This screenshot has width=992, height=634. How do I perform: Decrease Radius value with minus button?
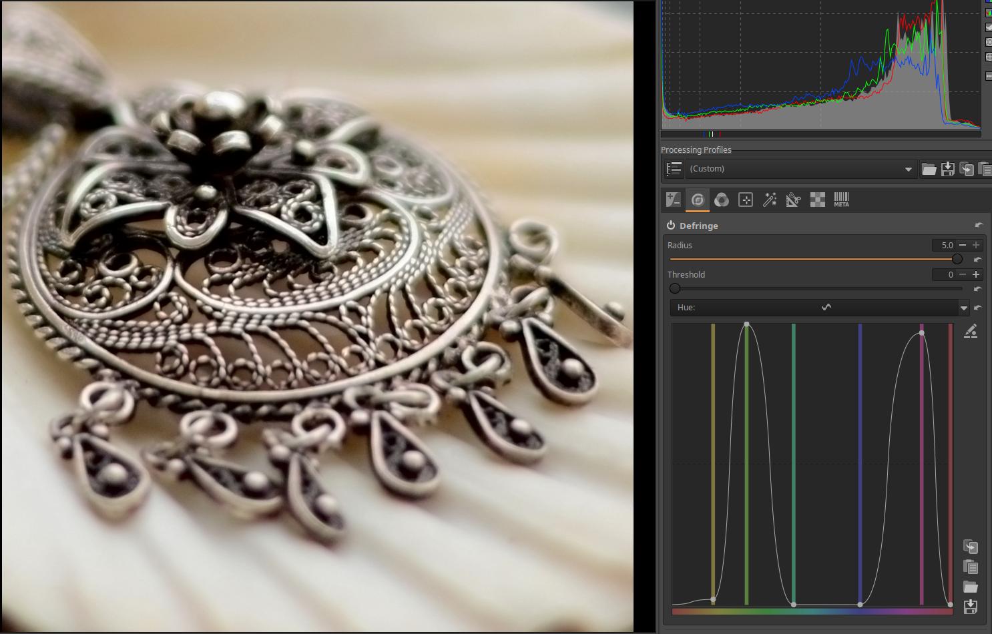(x=962, y=245)
